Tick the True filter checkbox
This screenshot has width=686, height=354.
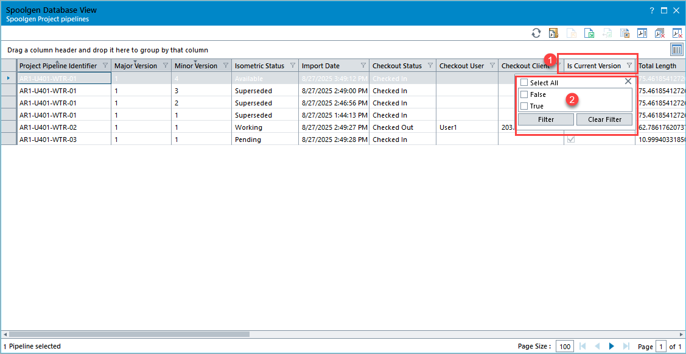pos(524,106)
